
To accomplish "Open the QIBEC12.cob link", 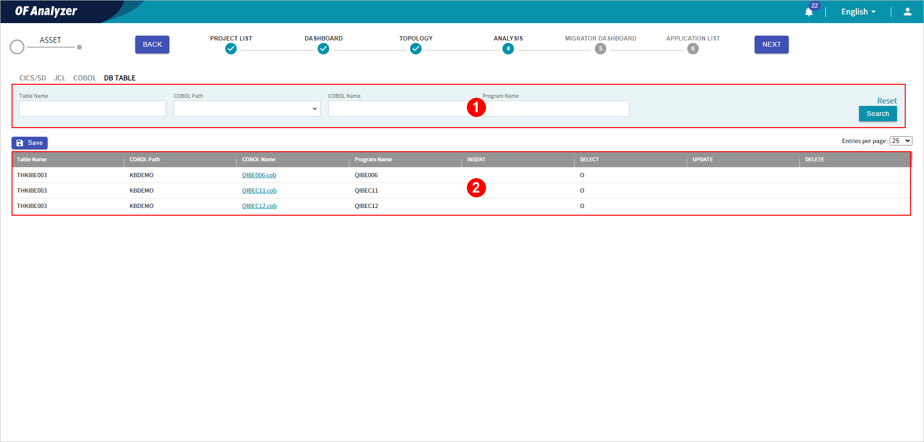I will (x=259, y=206).
